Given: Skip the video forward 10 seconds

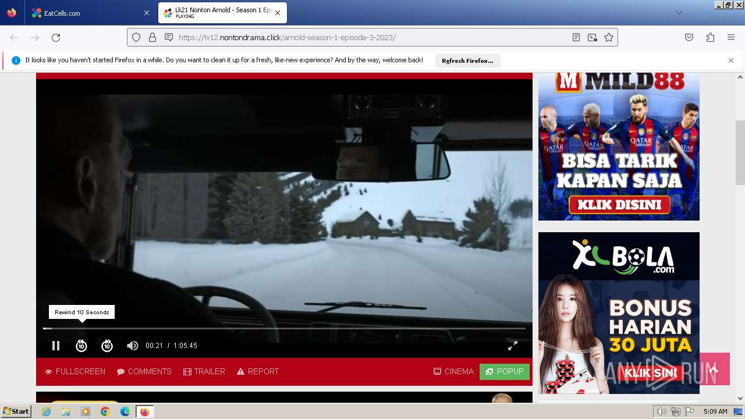Looking at the screenshot, I should coord(107,346).
